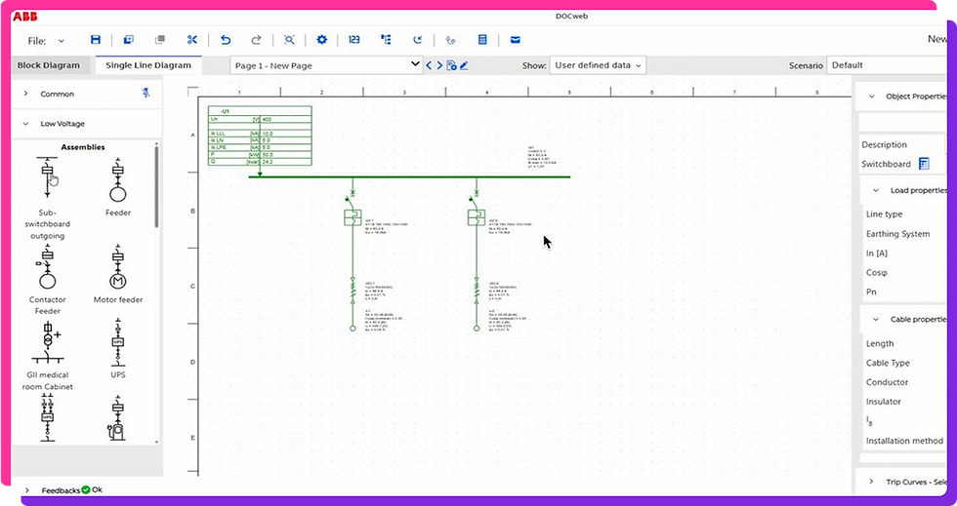Collapse the Cable properties section
957x506 pixels.
coord(876,320)
